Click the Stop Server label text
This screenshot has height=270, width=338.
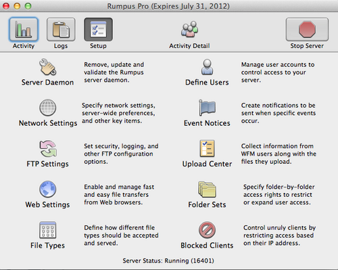pos(307,46)
